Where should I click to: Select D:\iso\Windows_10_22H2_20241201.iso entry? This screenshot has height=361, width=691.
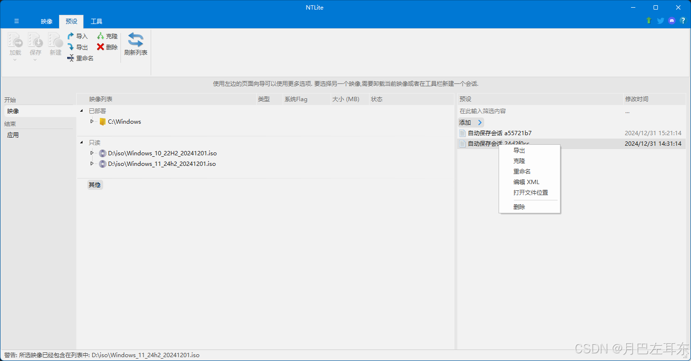[162, 153]
